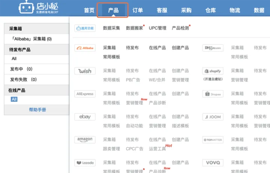Select All under 待发布产品
This screenshot has width=270, height=173.
(37, 59)
